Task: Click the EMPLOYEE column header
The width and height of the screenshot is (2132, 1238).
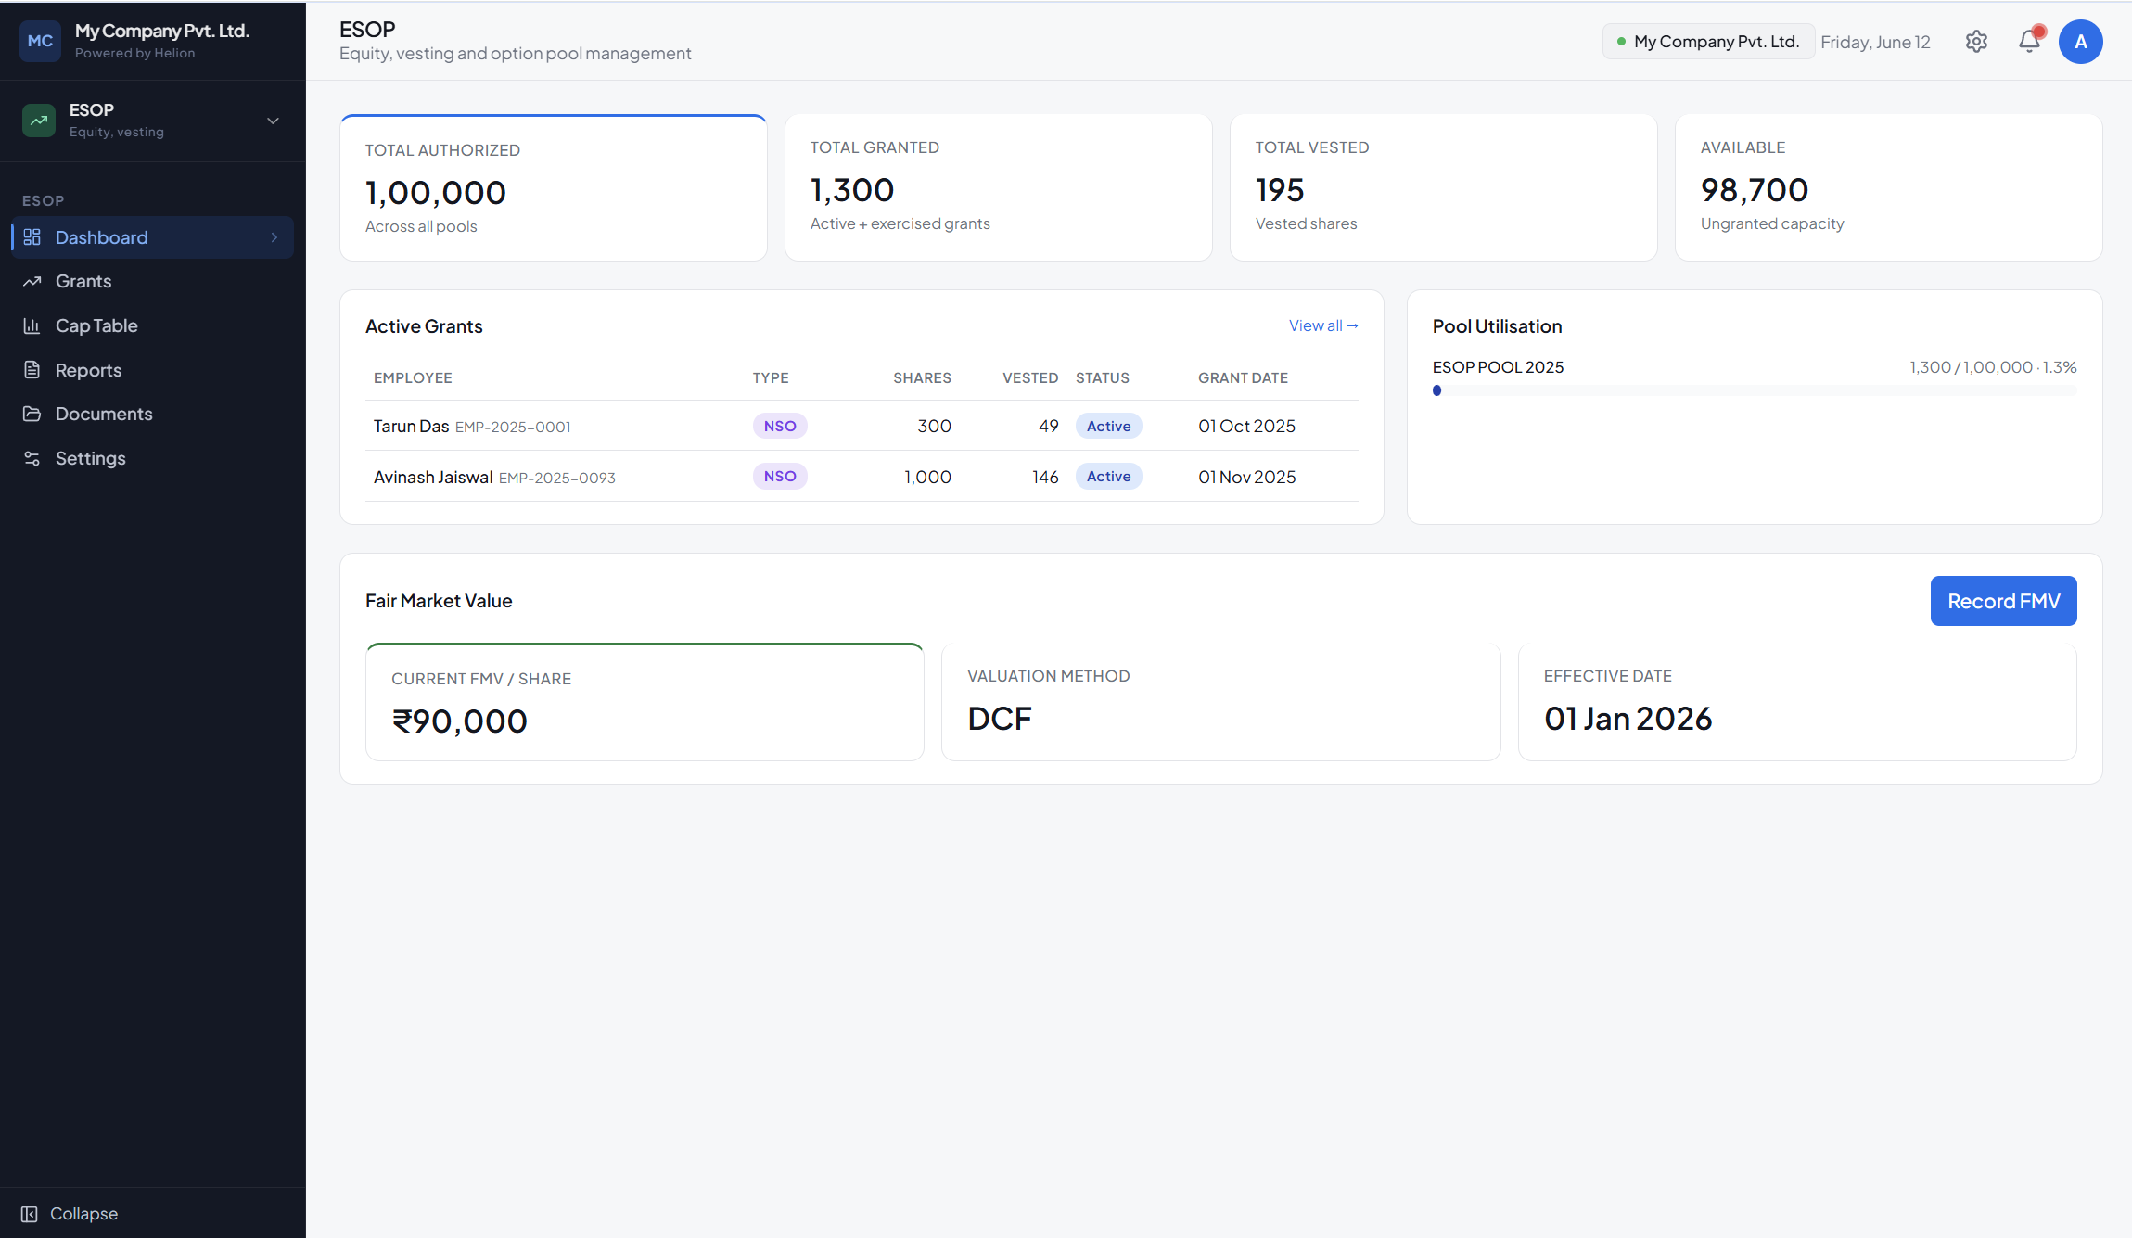Action: coord(413,377)
